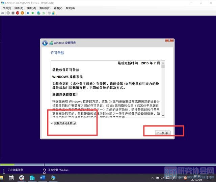The height and width of the screenshot is (182, 216).
Task: Open the 媒体(M) menu
Action: pyautogui.click(x=31, y=8)
